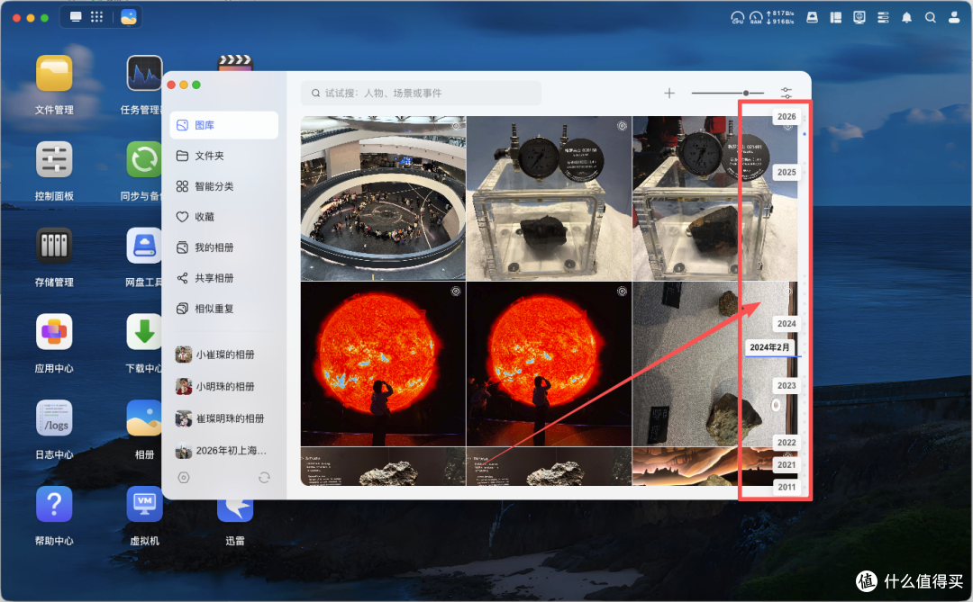Open the task list icon in the top bar
Viewport: 973px width, 602px height.
click(x=883, y=17)
